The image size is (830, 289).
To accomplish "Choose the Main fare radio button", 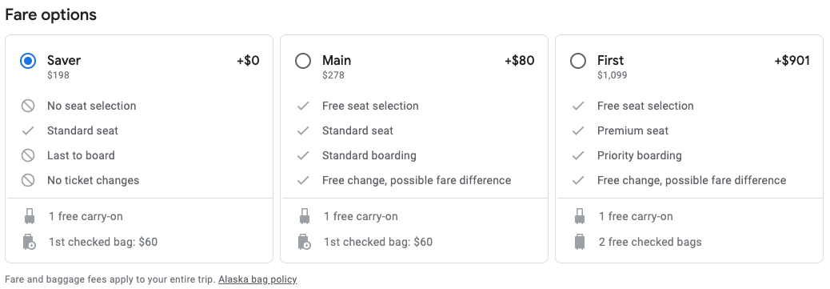I will click(x=303, y=61).
